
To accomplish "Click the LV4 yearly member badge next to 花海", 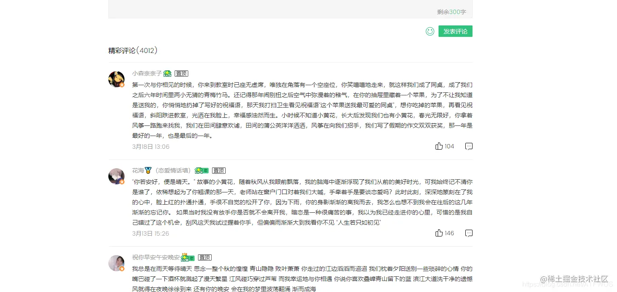I will coord(201,170).
